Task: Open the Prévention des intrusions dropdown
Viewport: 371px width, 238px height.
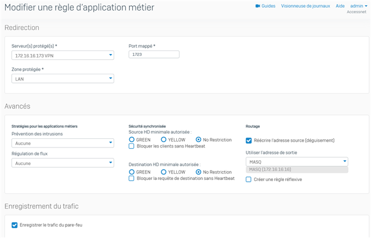Action: [63, 143]
